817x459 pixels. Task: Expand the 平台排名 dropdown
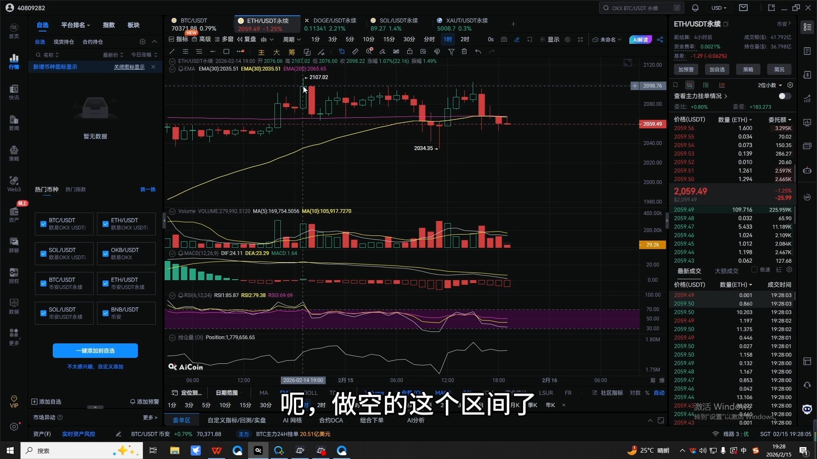pyautogui.click(x=75, y=25)
